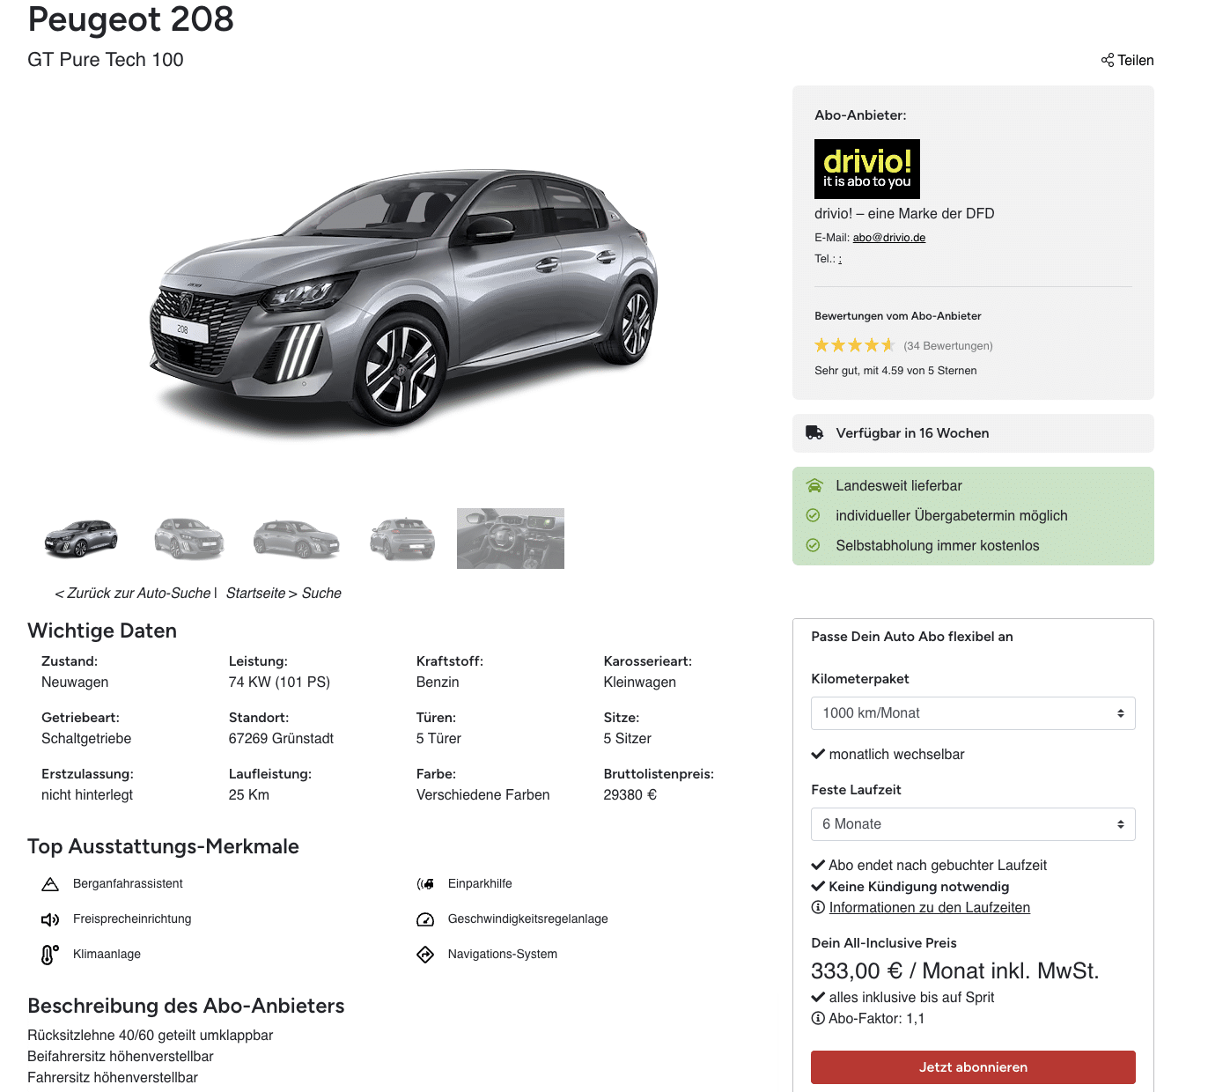The image size is (1208, 1092).
Task: Click info icon beside Abo-Faktor 1,1
Action: click(x=818, y=1019)
